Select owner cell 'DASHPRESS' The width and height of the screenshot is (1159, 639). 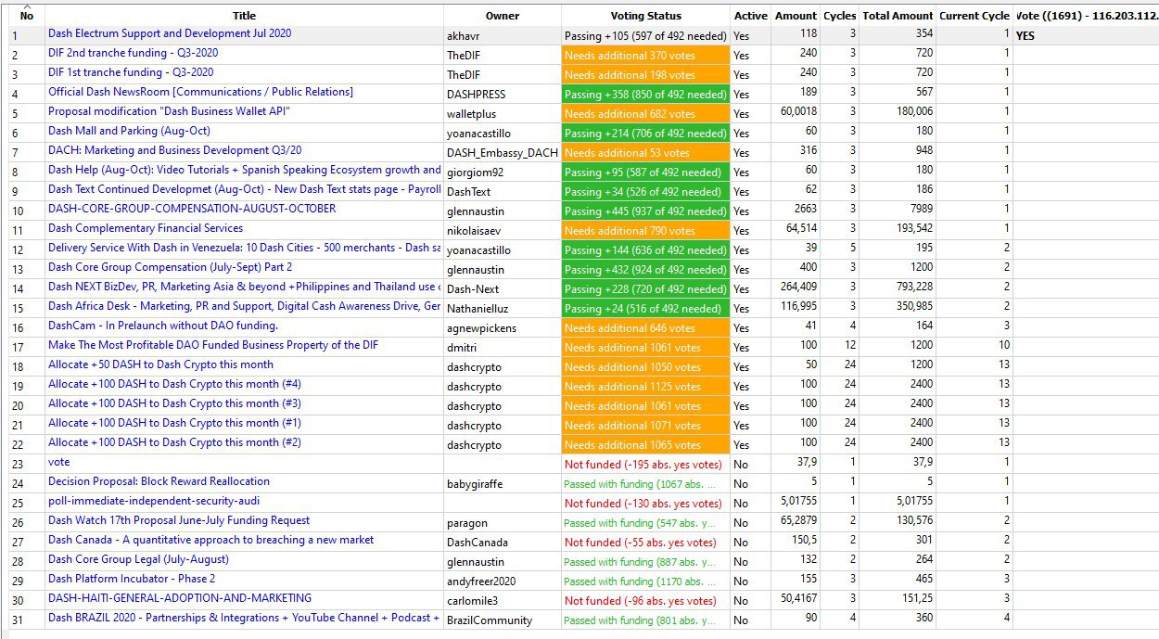point(503,94)
